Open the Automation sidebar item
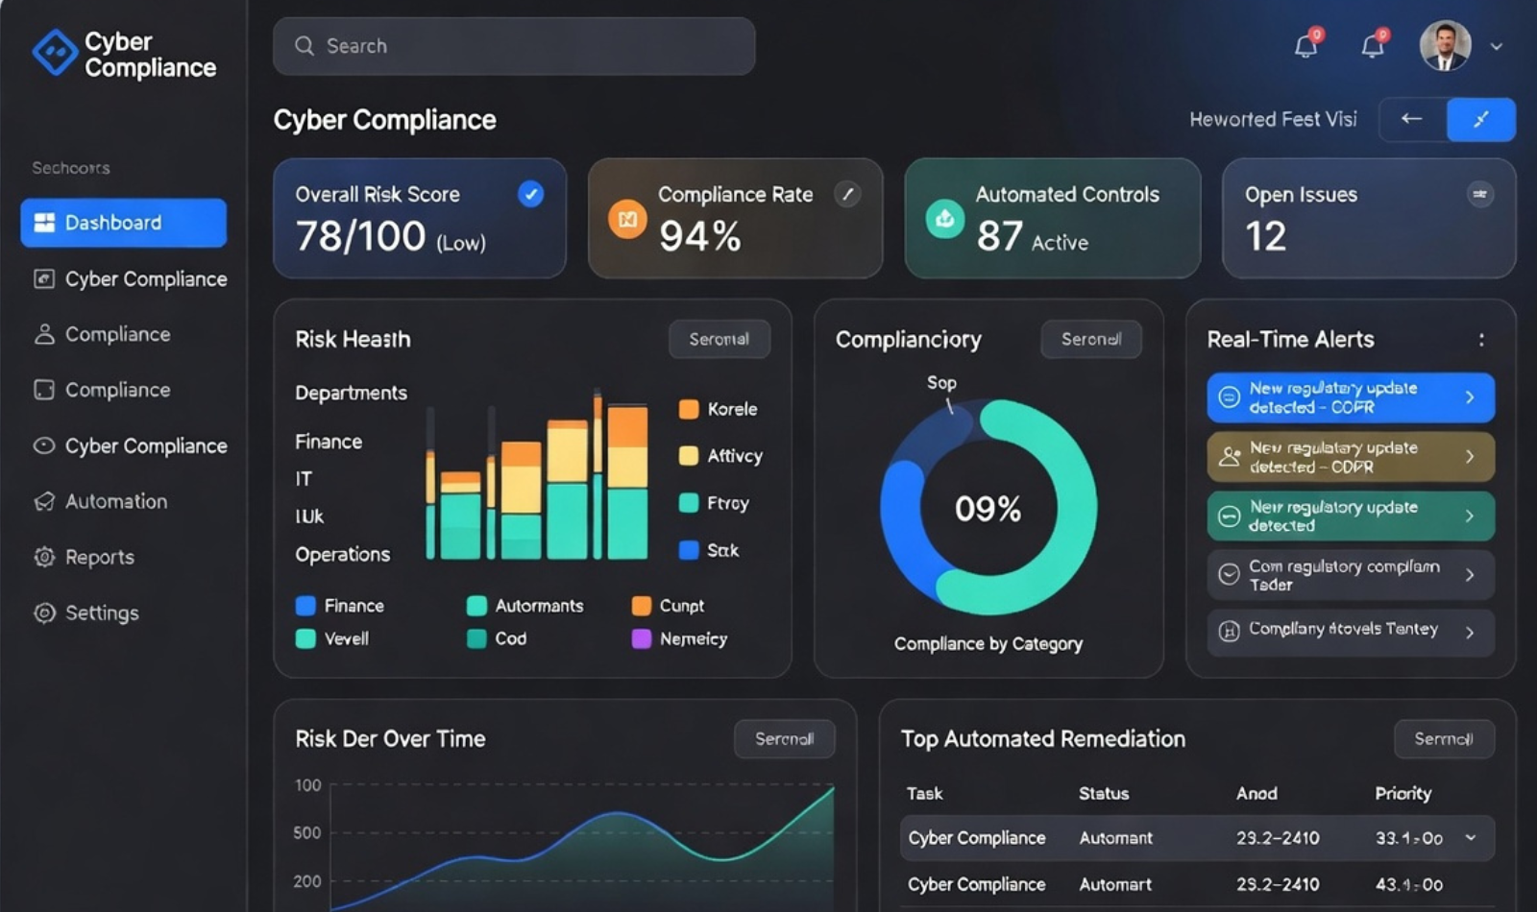Image resolution: width=1537 pixels, height=912 pixels. click(101, 501)
